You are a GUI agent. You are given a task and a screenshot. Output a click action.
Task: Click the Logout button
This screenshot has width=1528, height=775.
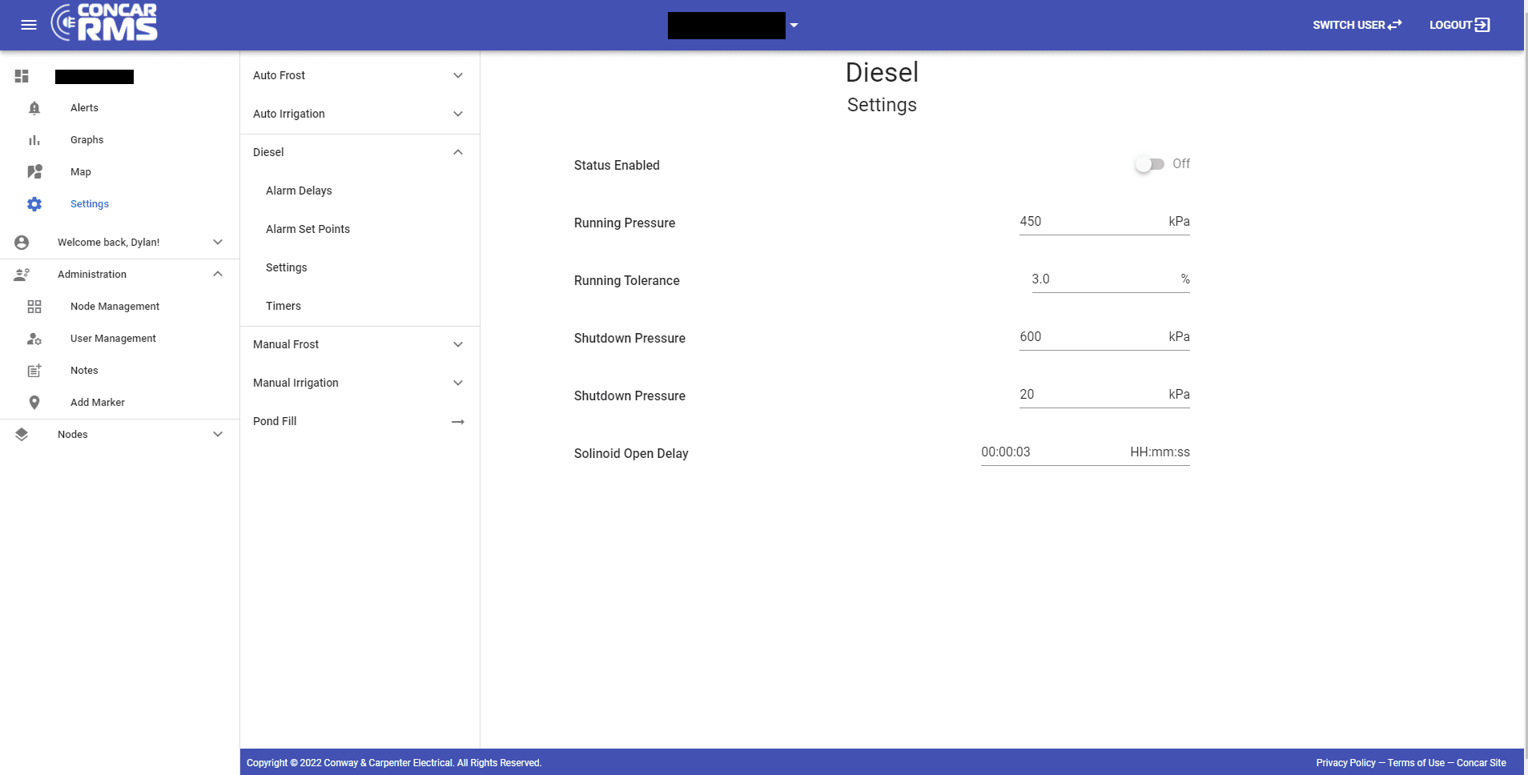[1459, 25]
